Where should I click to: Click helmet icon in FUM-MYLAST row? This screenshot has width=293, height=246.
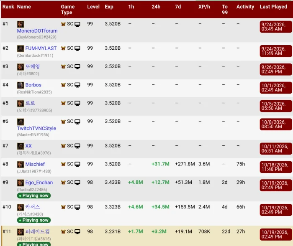coord(63,48)
